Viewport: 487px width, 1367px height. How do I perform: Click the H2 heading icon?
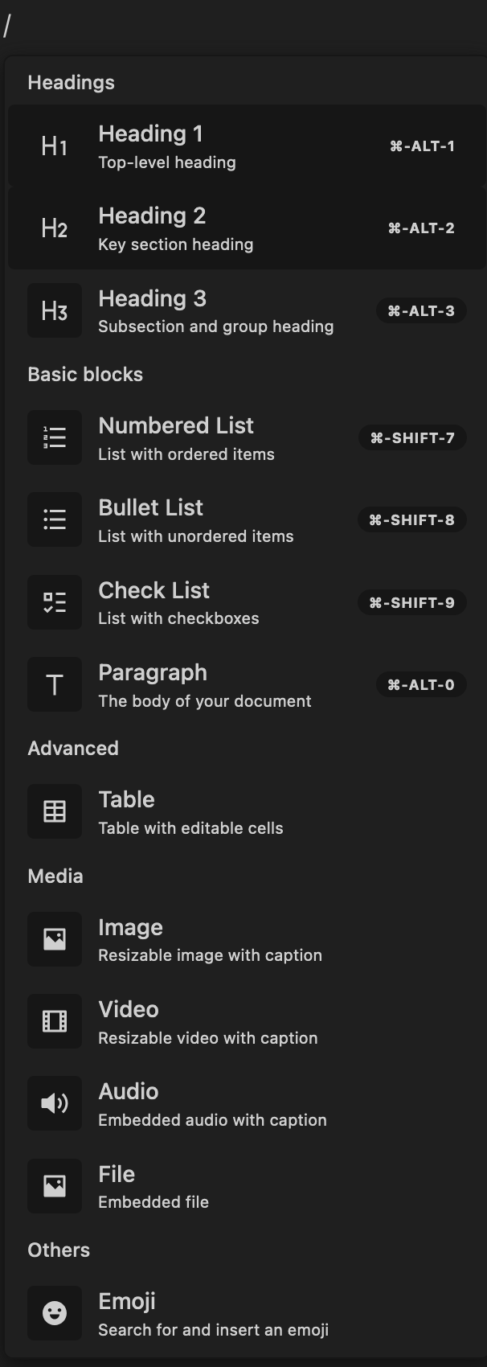tap(55, 228)
